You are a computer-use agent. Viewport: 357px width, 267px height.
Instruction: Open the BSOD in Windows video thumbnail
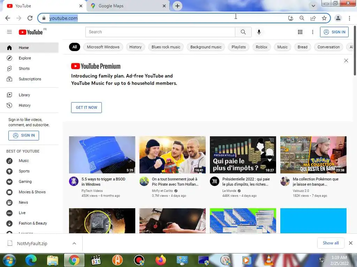click(x=102, y=155)
